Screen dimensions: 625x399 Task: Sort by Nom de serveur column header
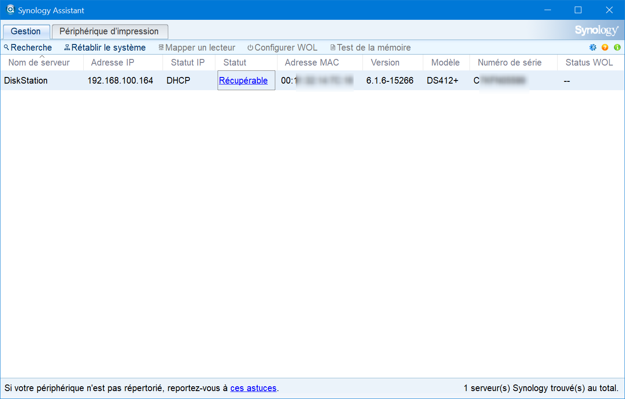click(x=42, y=62)
